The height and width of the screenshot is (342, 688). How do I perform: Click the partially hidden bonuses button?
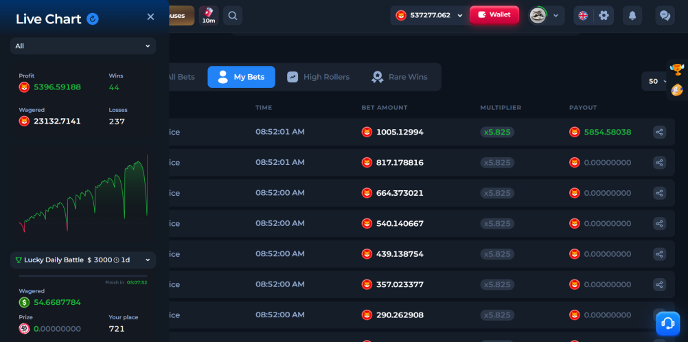pyautogui.click(x=181, y=15)
